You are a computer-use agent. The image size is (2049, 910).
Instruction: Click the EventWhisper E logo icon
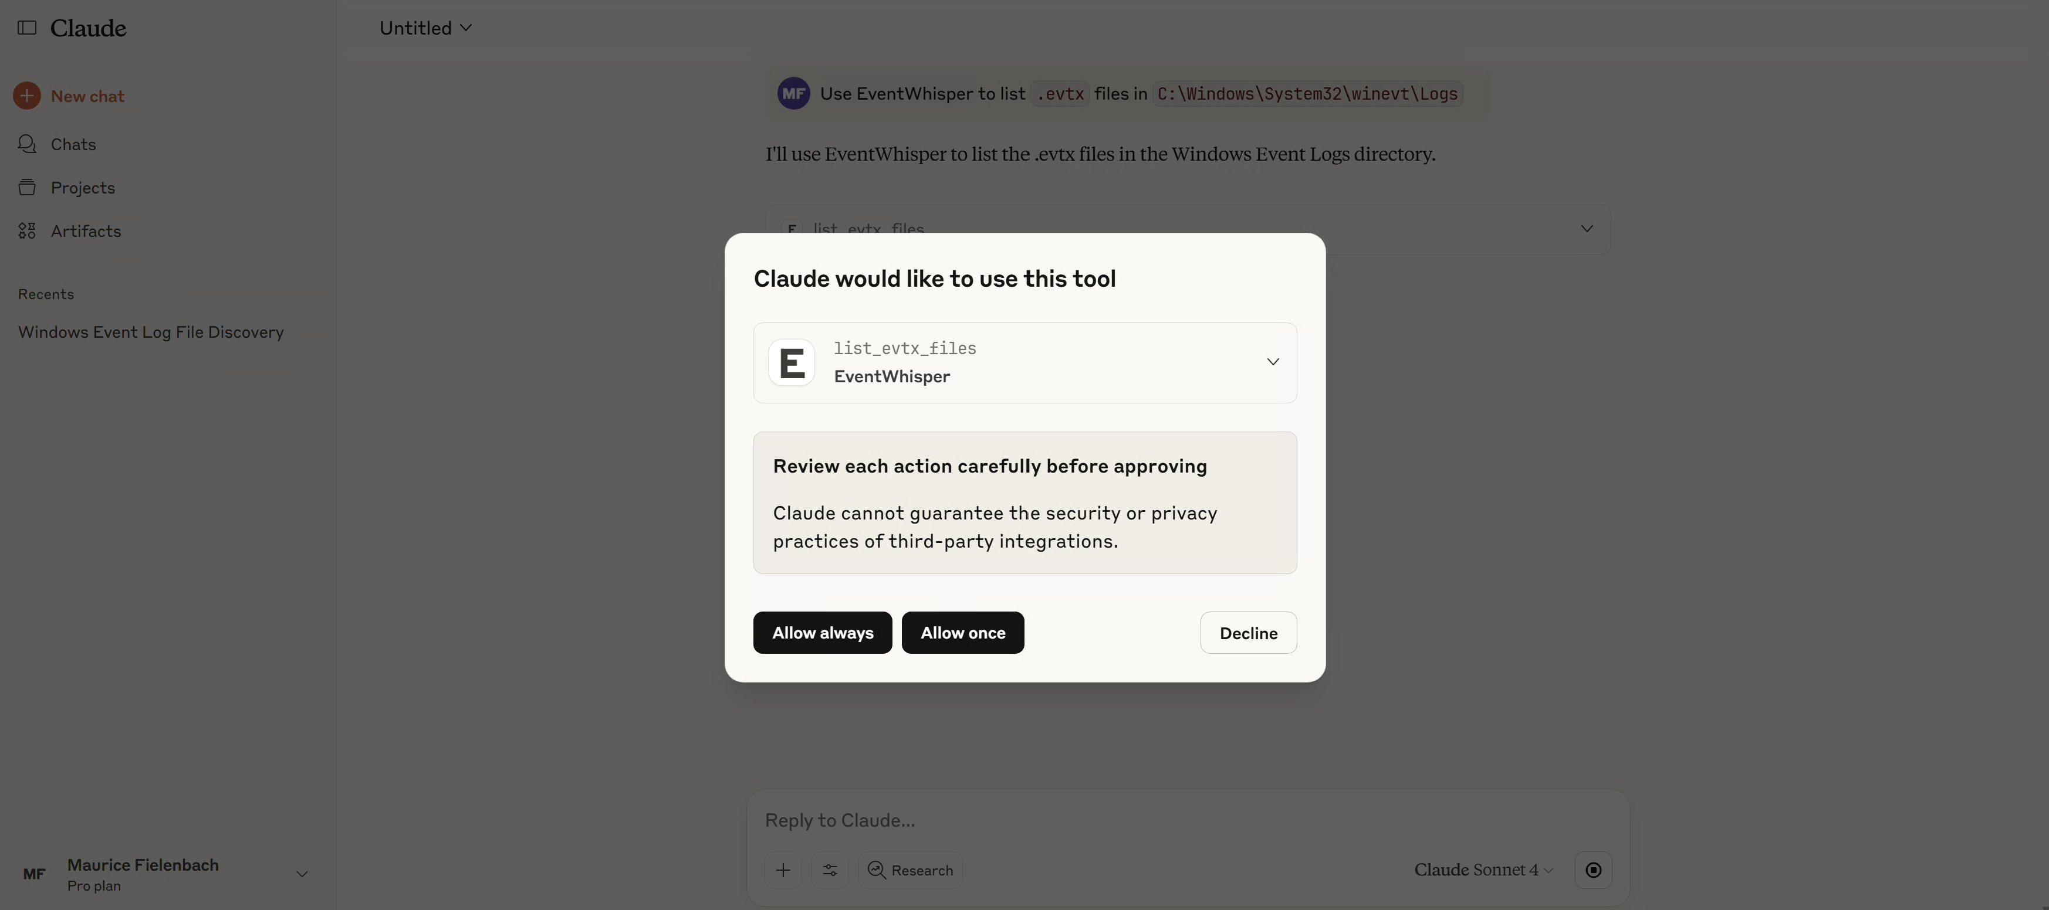click(x=792, y=363)
